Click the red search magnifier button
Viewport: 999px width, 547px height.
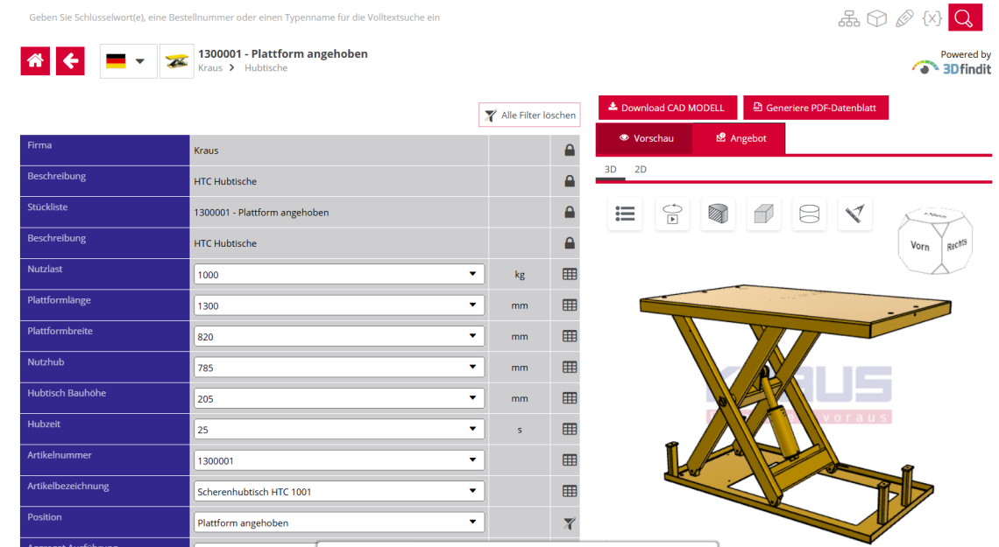[965, 18]
